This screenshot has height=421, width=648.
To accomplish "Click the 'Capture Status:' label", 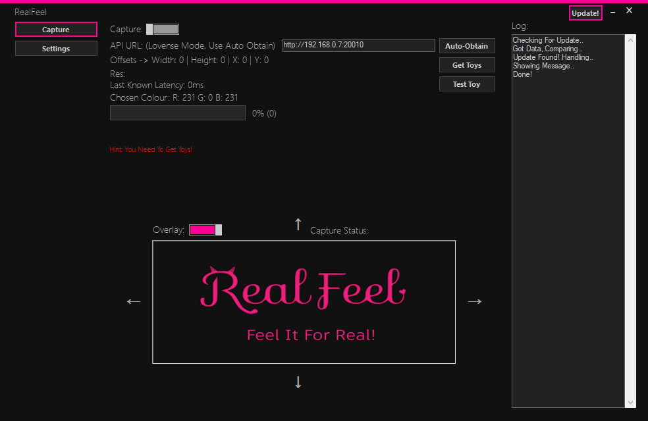I will coord(339,231).
